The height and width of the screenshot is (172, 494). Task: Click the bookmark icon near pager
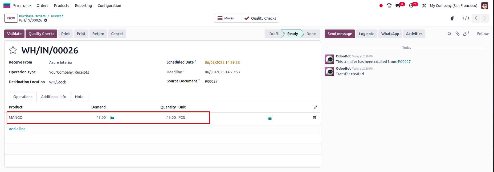tap(452, 18)
